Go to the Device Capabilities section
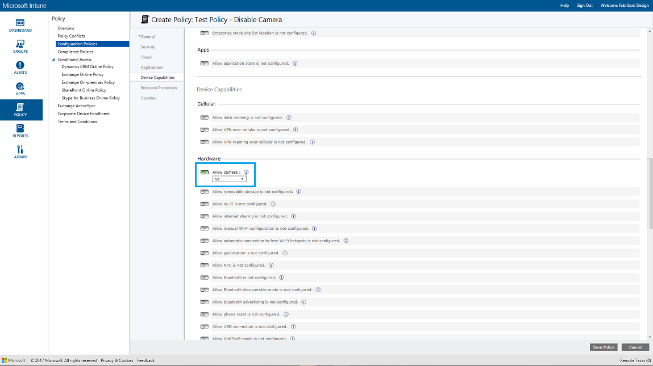 pos(157,77)
